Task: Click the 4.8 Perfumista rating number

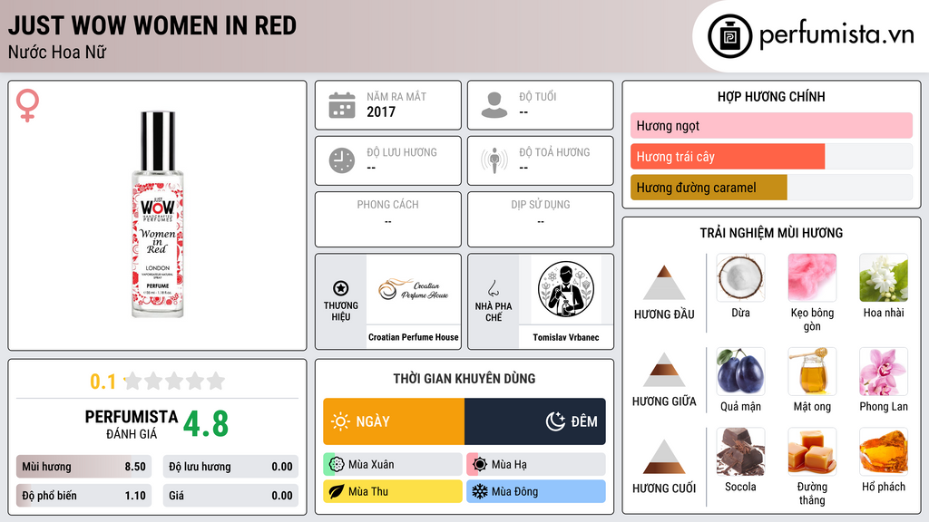Action: click(206, 424)
